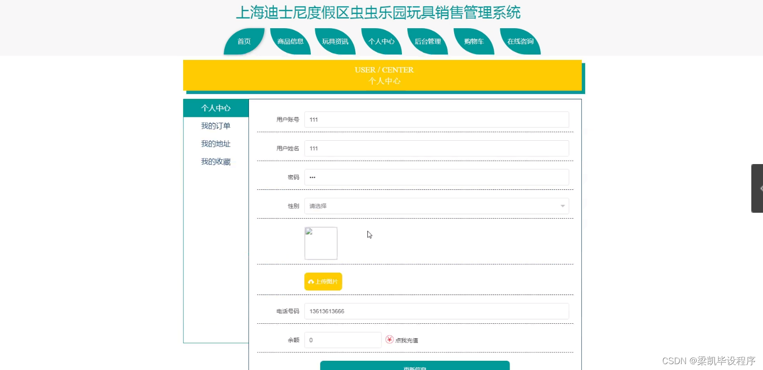Click the 上传图片 upload button
Image resolution: width=763 pixels, height=370 pixels.
(x=323, y=281)
